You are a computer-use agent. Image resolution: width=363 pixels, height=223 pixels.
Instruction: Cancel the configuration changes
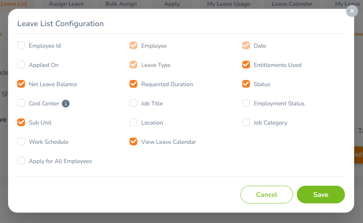pos(266,195)
